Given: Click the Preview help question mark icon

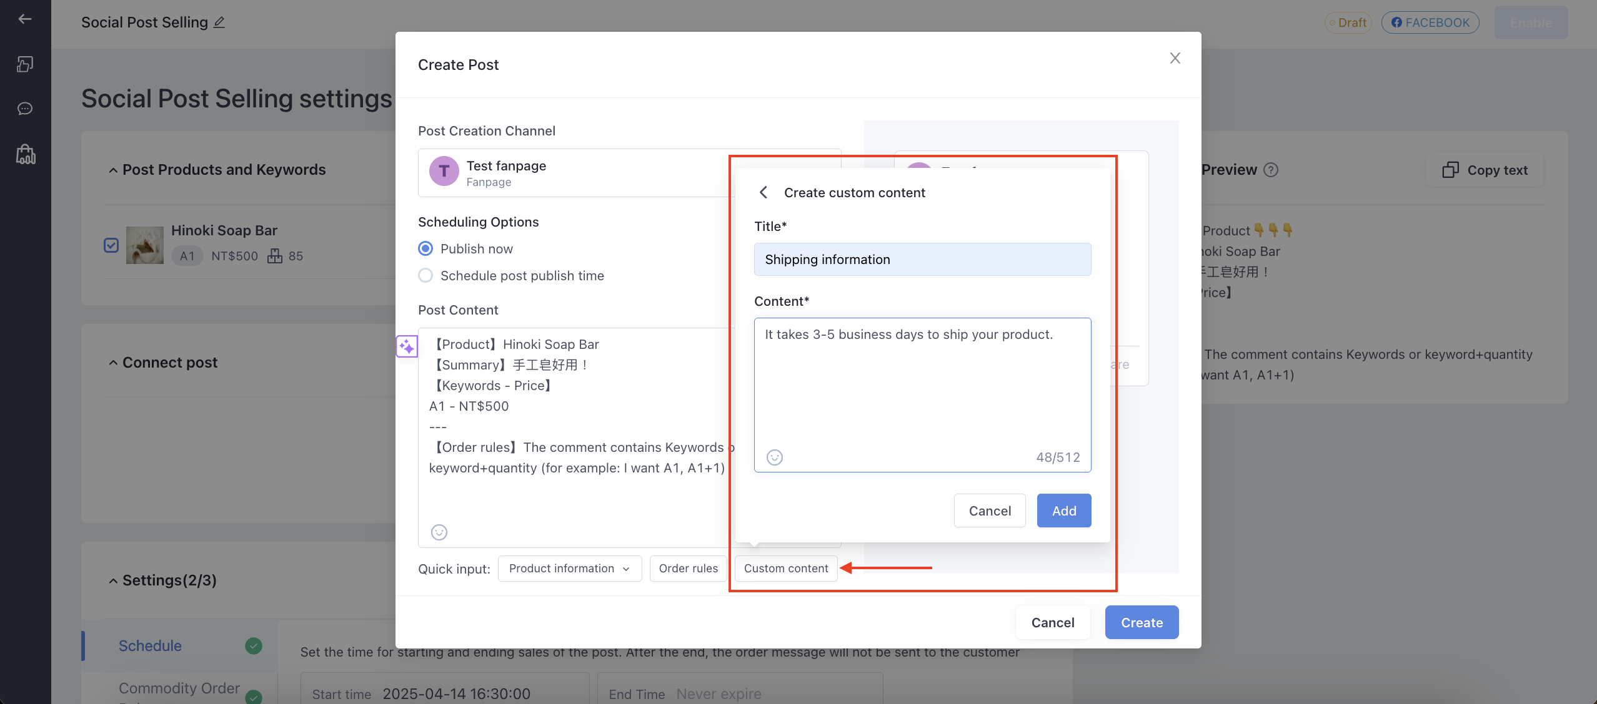Looking at the screenshot, I should point(1271,170).
